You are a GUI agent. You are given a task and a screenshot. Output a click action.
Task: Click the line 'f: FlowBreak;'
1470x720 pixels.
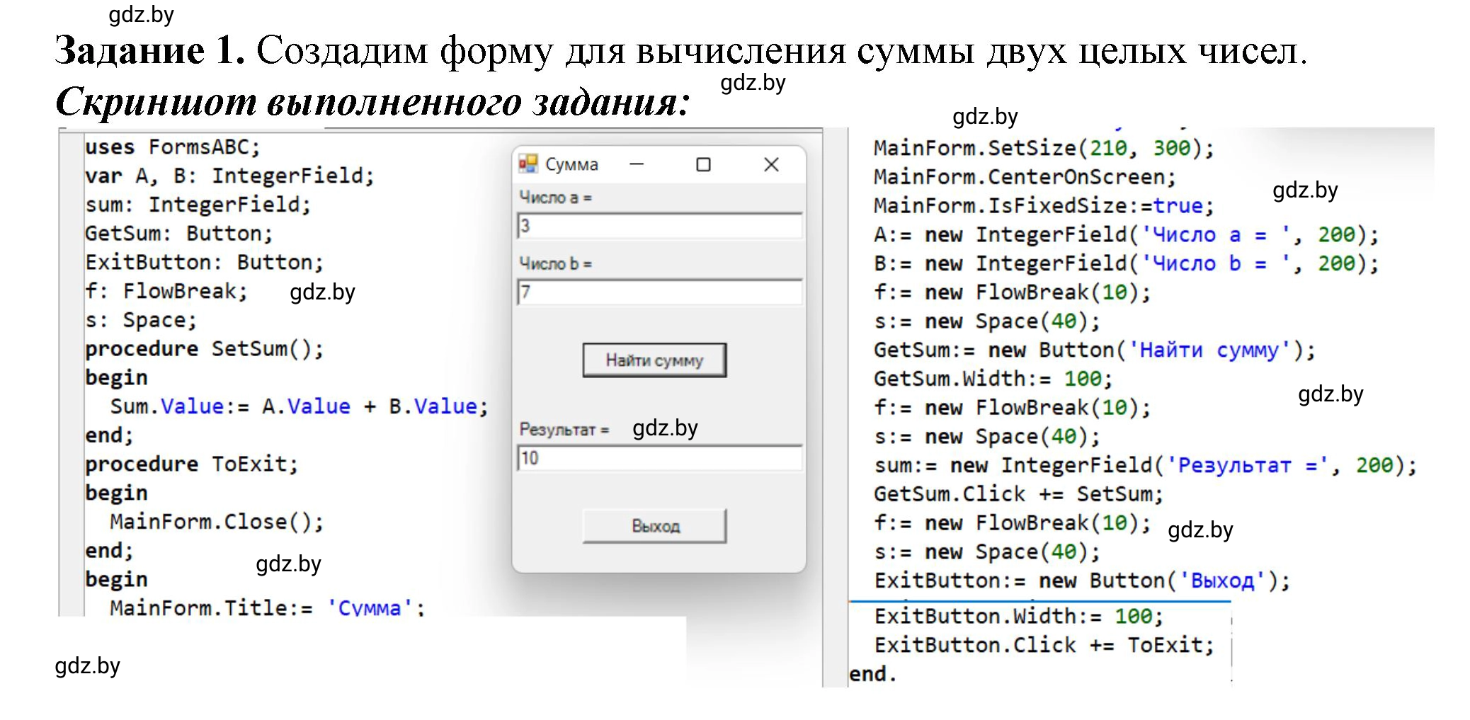click(166, 291)
